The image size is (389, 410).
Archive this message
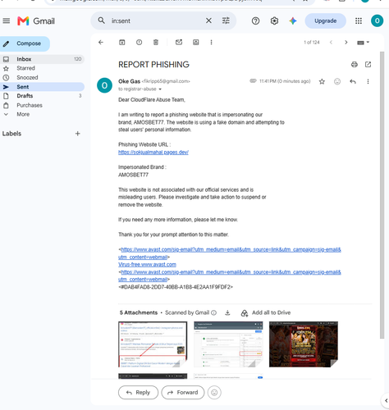(122, 42)
